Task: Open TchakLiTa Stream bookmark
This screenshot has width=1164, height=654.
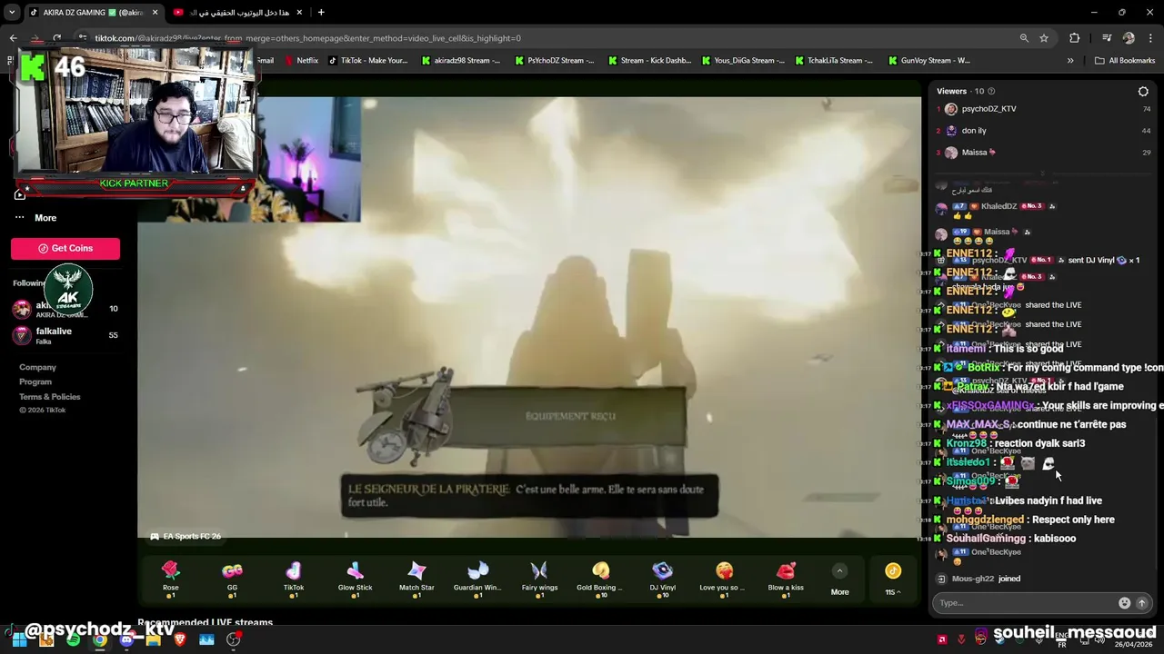Action: click(x=834, y=61)
